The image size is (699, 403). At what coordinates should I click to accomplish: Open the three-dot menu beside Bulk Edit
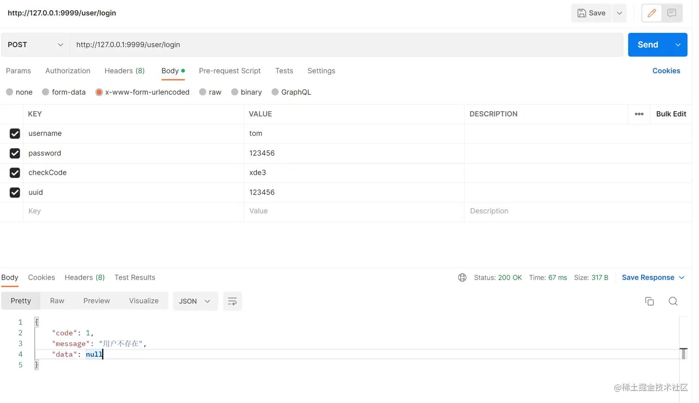click(x=639, y=114)
